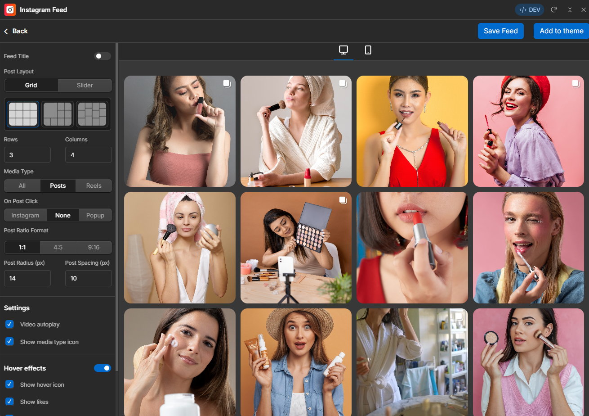The image size is (589, 416).
Task: Click the collapse arrows icon in title bar
Action: coord(570,9)
